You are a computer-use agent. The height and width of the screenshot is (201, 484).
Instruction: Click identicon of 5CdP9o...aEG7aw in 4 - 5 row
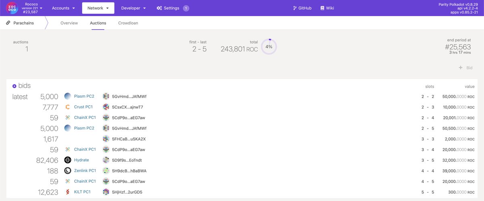[x=106, y=181]
